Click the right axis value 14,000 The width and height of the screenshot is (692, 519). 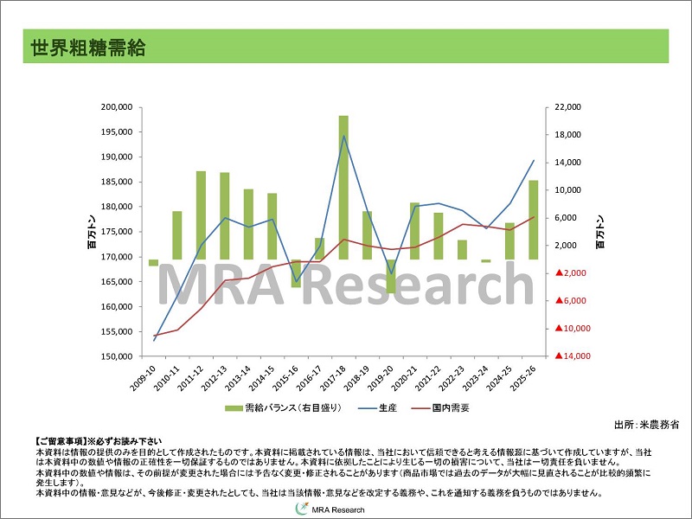pyautogui.click(x=568, y=163)
